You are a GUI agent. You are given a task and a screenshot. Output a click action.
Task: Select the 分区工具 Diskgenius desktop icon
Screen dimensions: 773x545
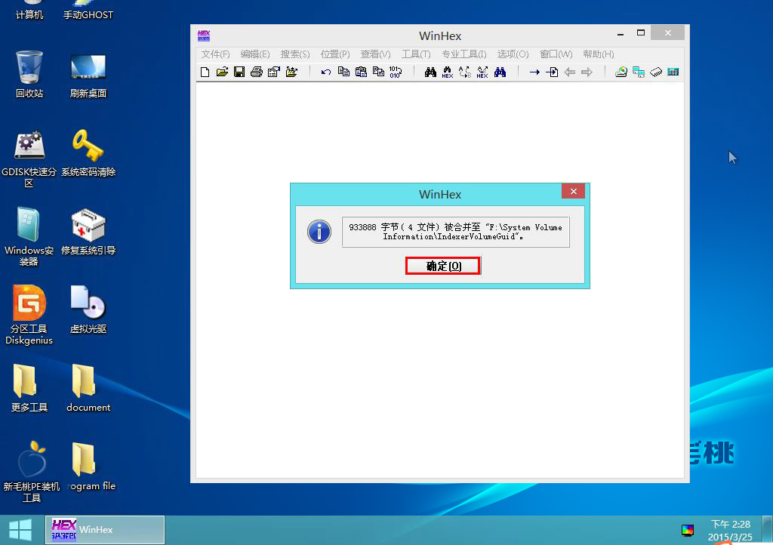coord(29,316)
